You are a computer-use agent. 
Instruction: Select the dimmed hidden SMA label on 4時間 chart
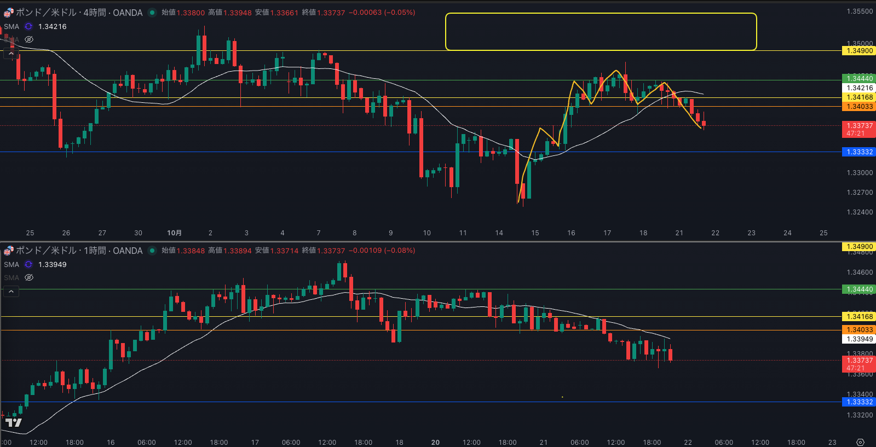(11, 39)
